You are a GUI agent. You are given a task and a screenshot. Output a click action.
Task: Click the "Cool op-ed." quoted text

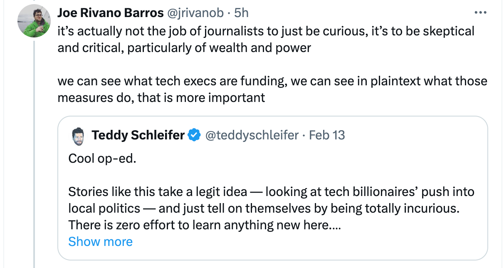[102, 159]
